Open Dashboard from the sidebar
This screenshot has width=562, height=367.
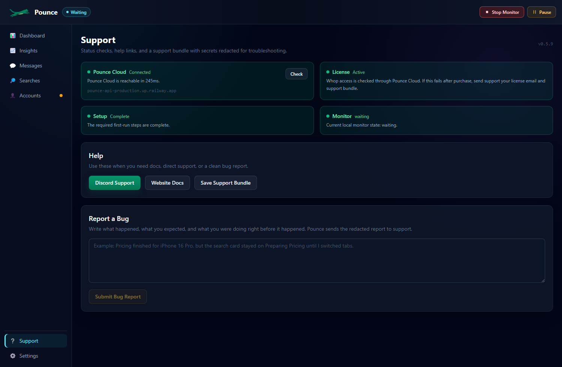click(36, 36)
